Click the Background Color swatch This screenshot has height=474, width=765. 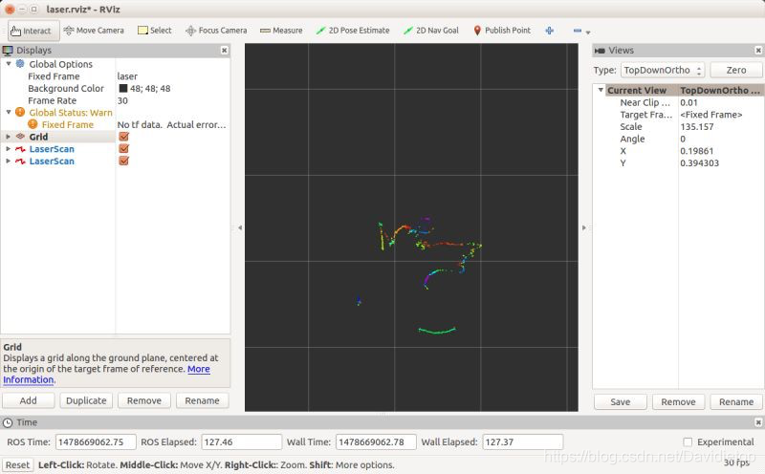(x=123, y=88)
